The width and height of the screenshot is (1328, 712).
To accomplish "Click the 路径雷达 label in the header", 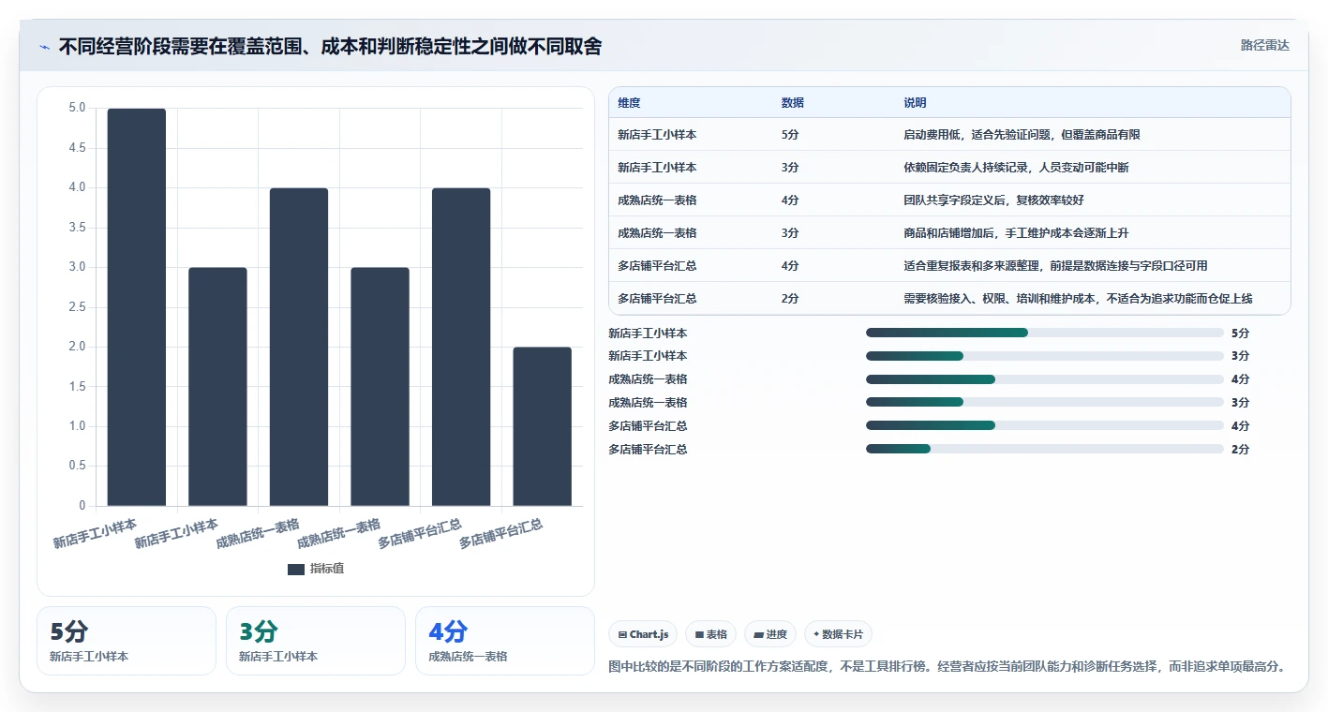I will point(1264,45).
